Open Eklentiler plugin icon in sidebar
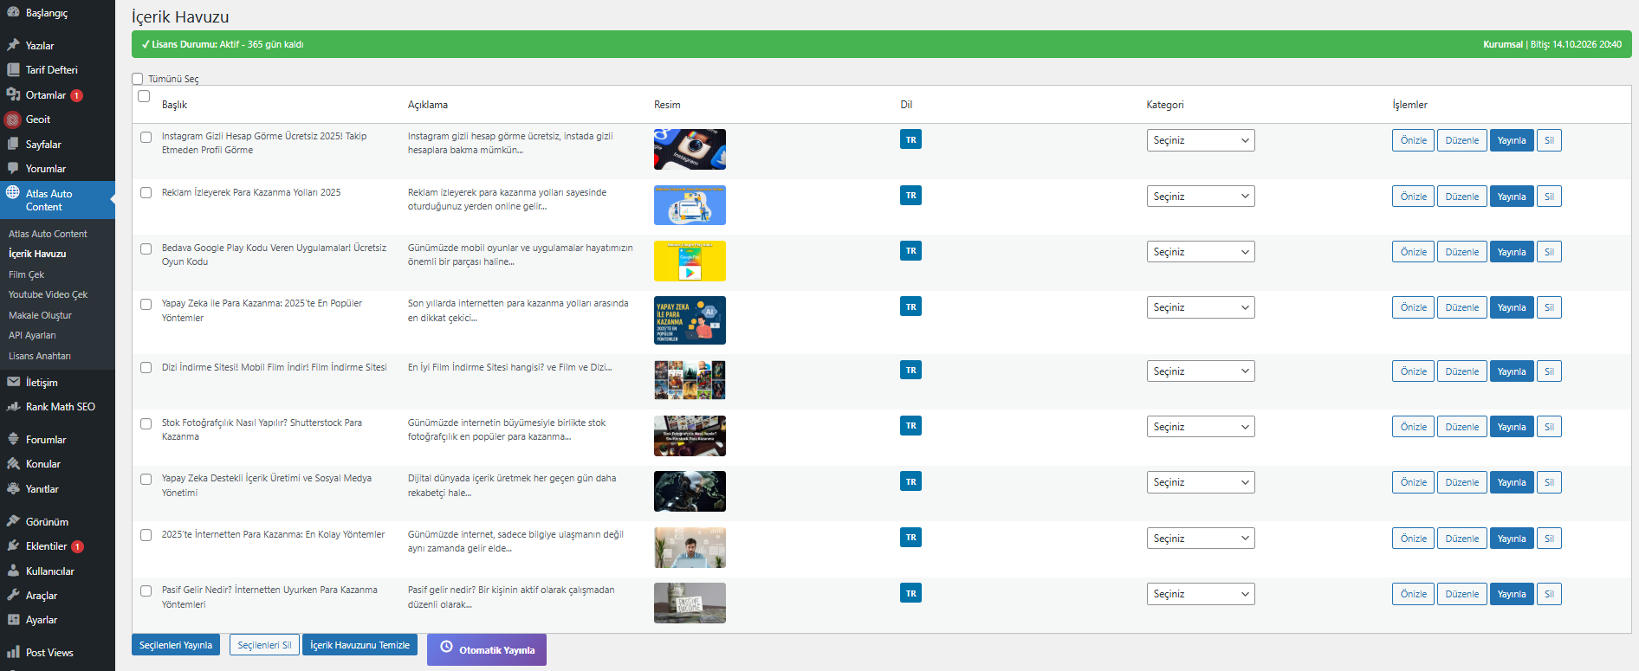 [13, 546]
